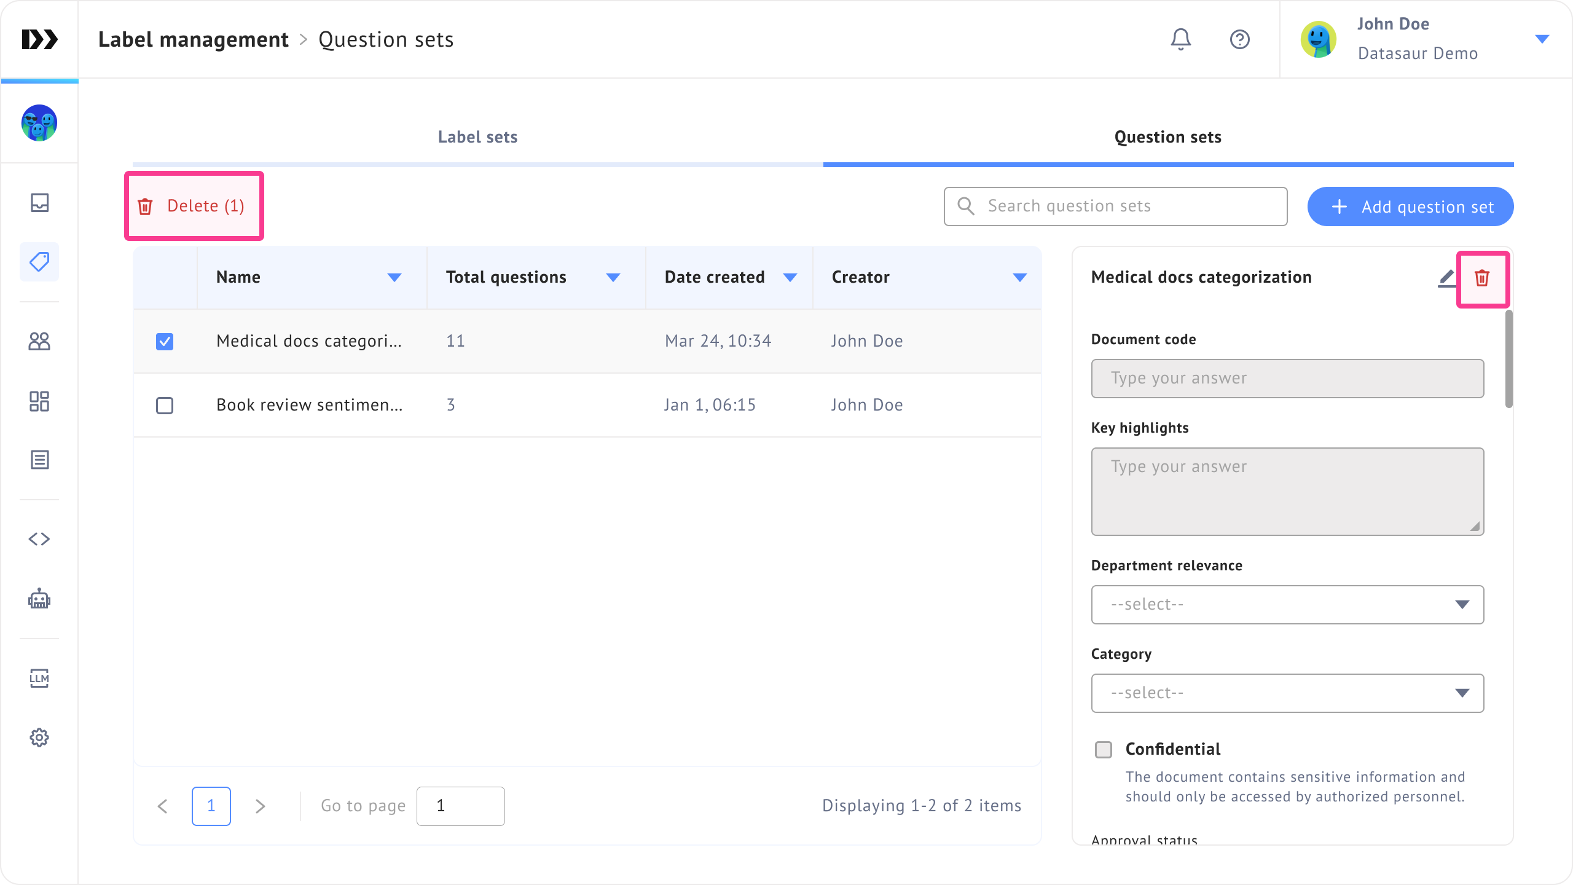The height and width of the screenshot is (885, 1573).
Task: Open the John Doe account dropdown arrow
Action: click(x=1542, y=39)
